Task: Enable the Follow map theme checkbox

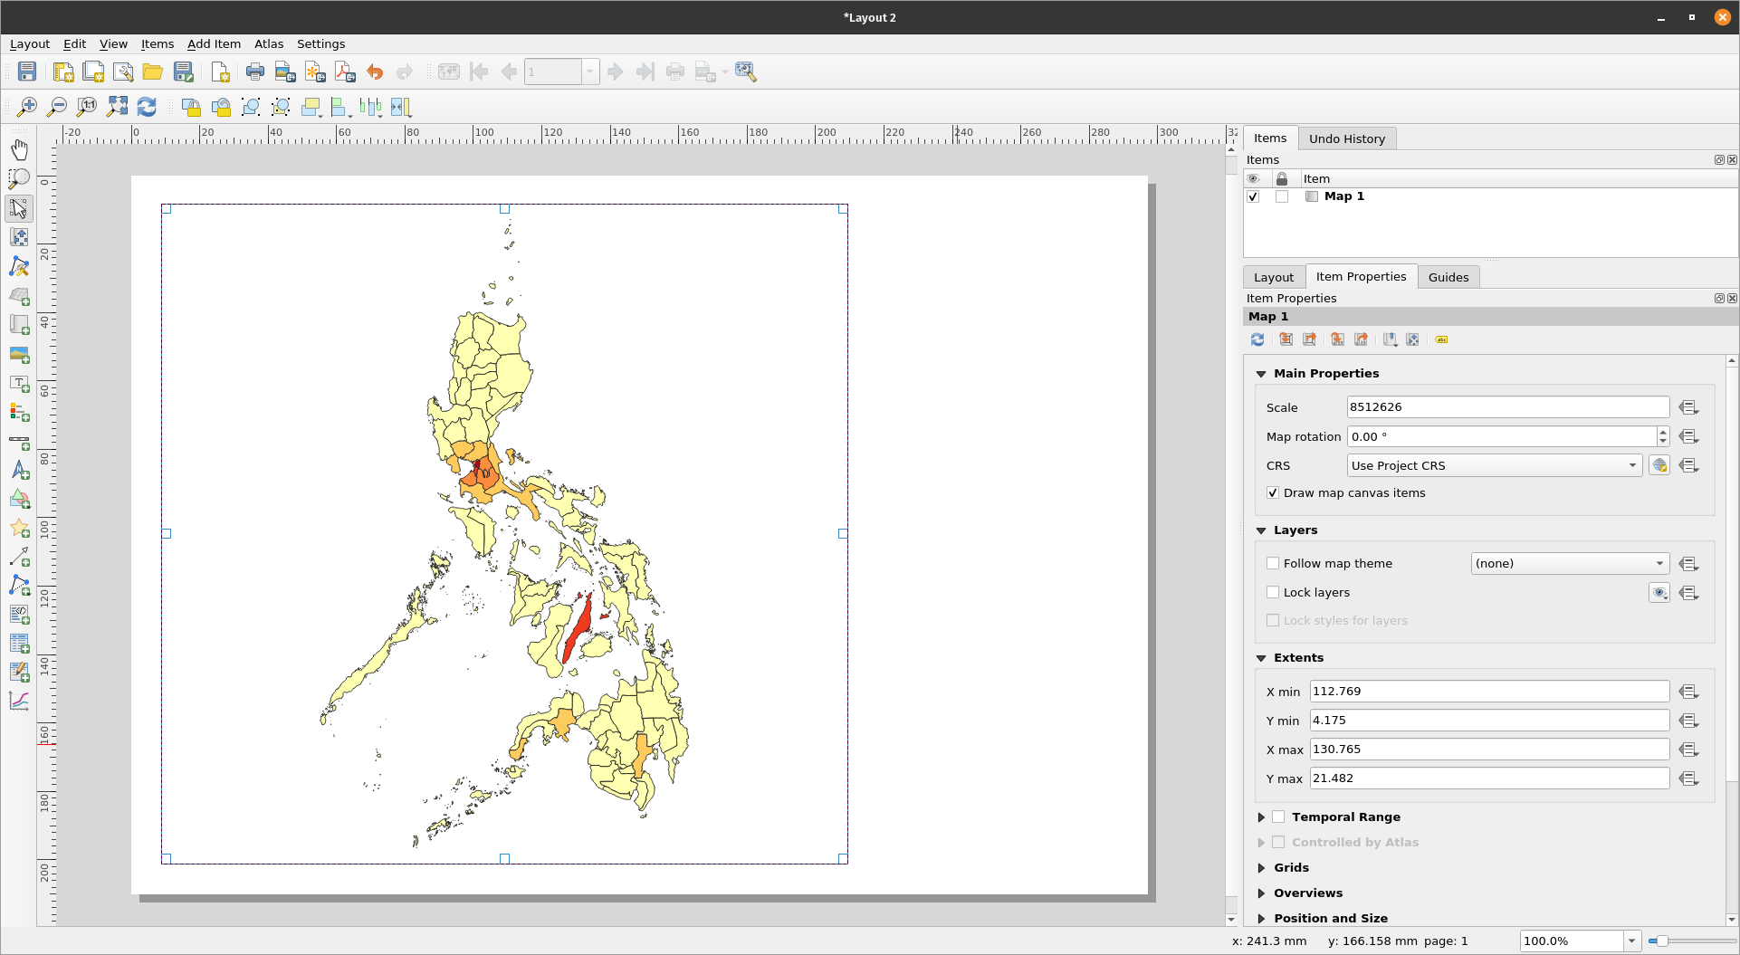Action: coord(1273,564)
